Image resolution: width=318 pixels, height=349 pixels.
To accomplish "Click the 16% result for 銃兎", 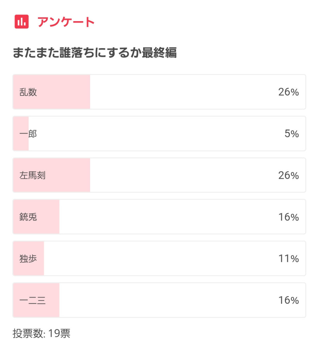I will click(288, 217).
